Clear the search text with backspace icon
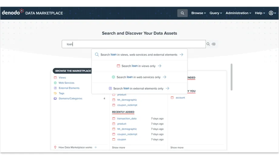Screen dimensions: 279x160 point(214,44)
